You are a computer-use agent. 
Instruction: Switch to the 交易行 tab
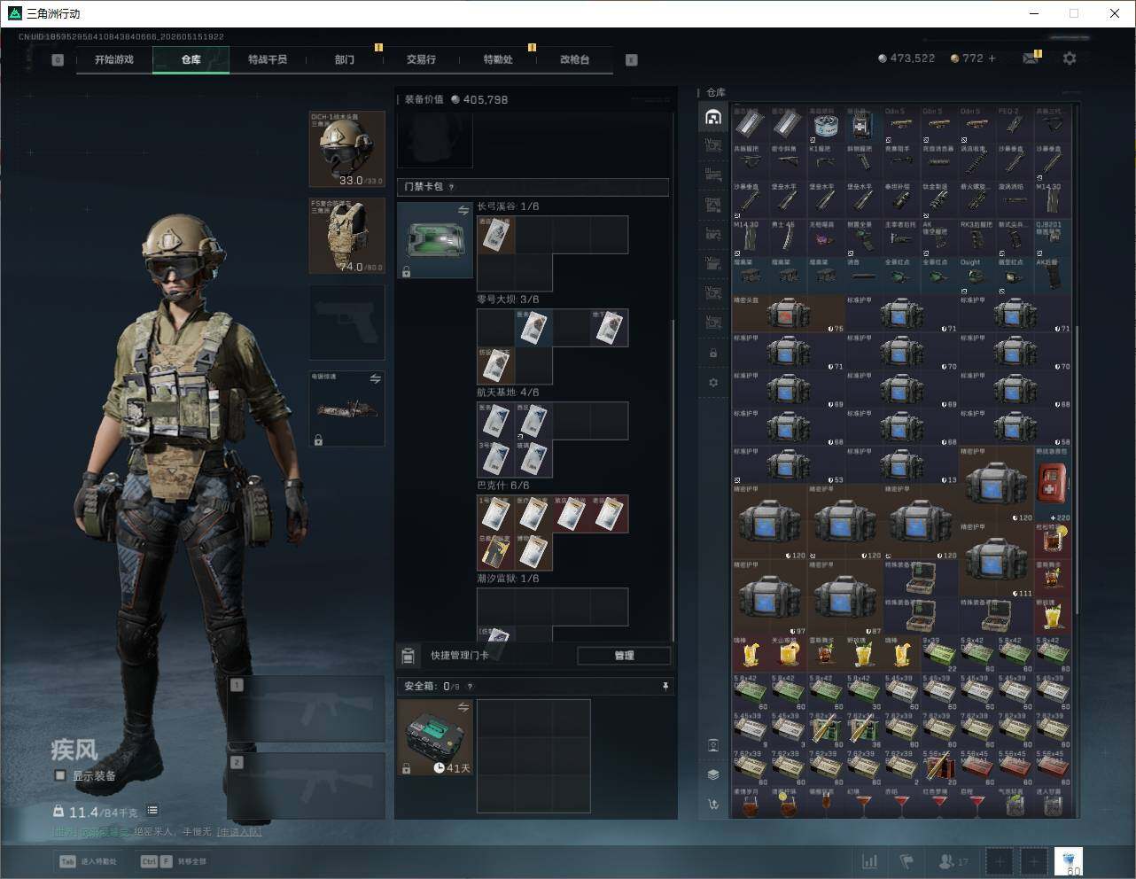[421, 59]
